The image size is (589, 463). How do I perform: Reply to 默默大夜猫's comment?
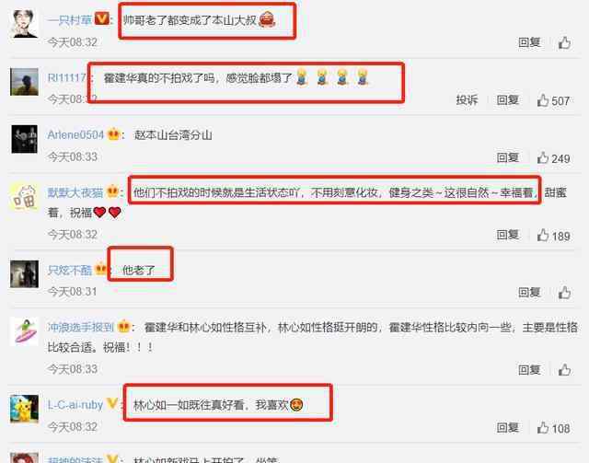click(x=507, y=235)
